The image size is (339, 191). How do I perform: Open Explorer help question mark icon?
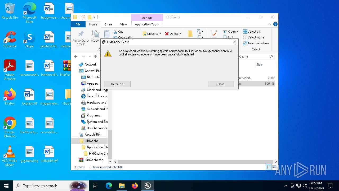coord(275,24)
